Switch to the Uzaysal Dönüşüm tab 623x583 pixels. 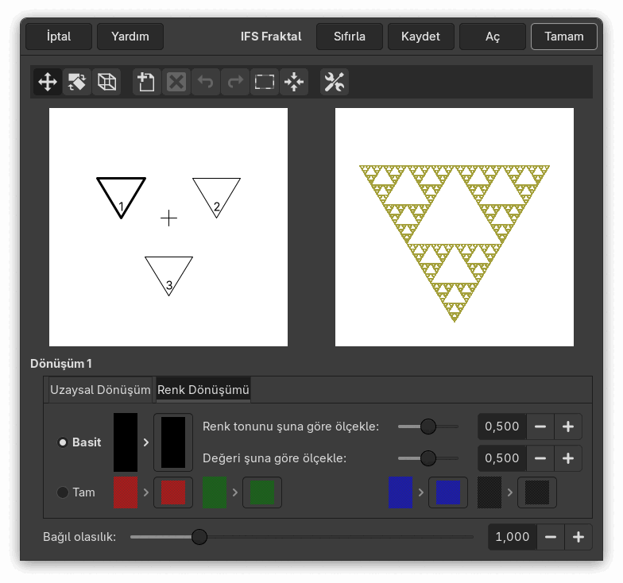[x=100, y=390]
